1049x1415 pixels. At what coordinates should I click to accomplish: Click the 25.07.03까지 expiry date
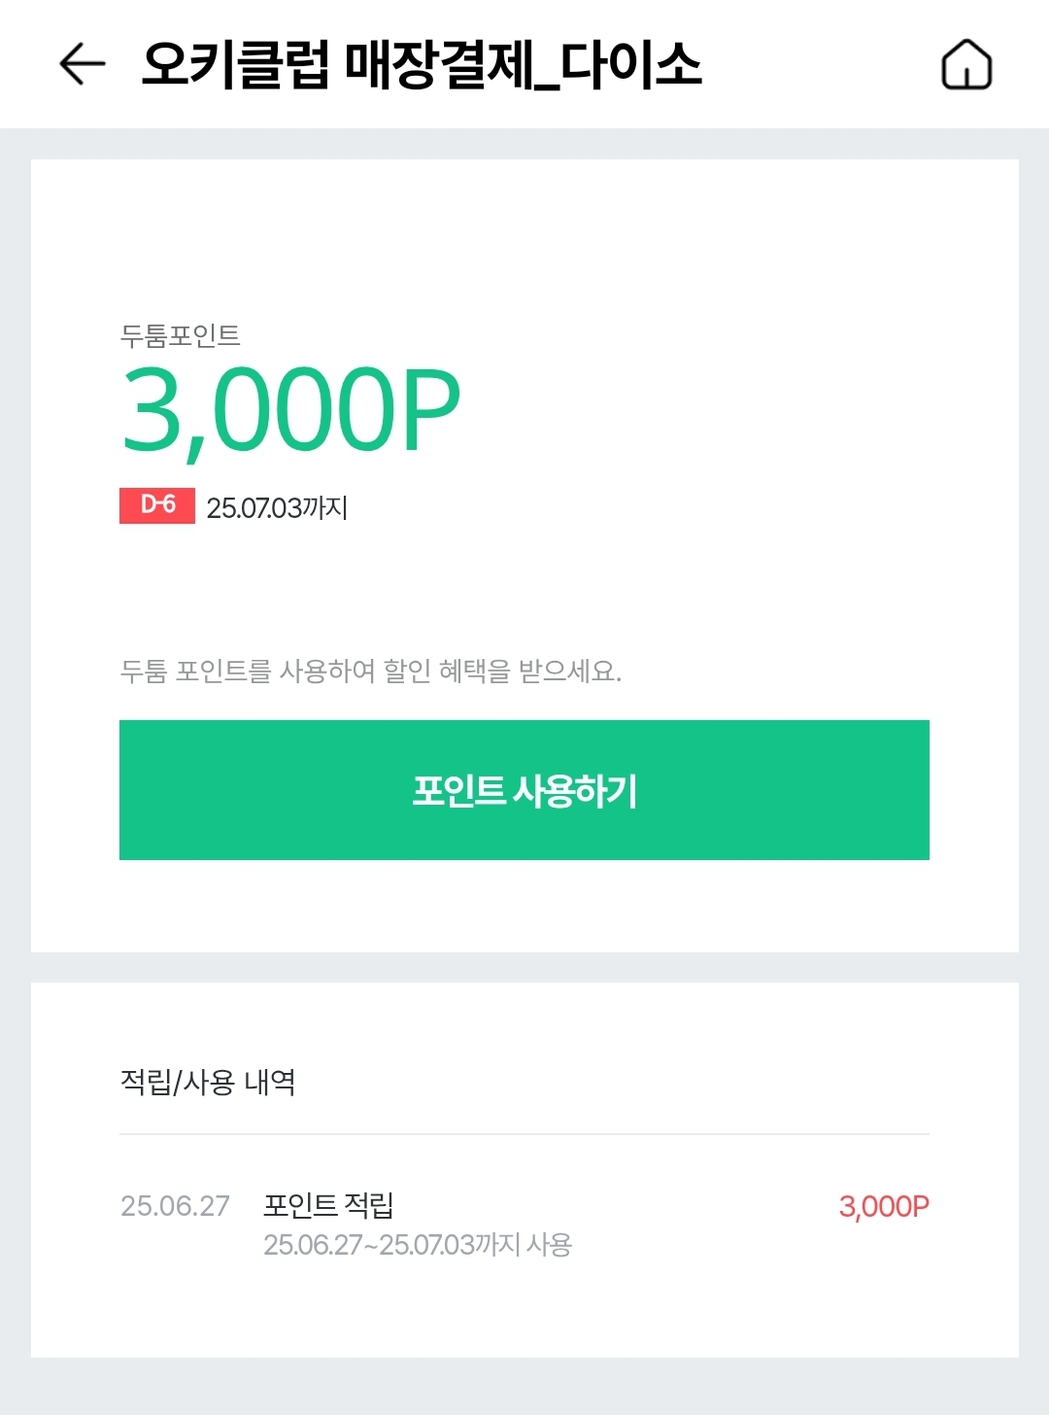tap(277, 507)
